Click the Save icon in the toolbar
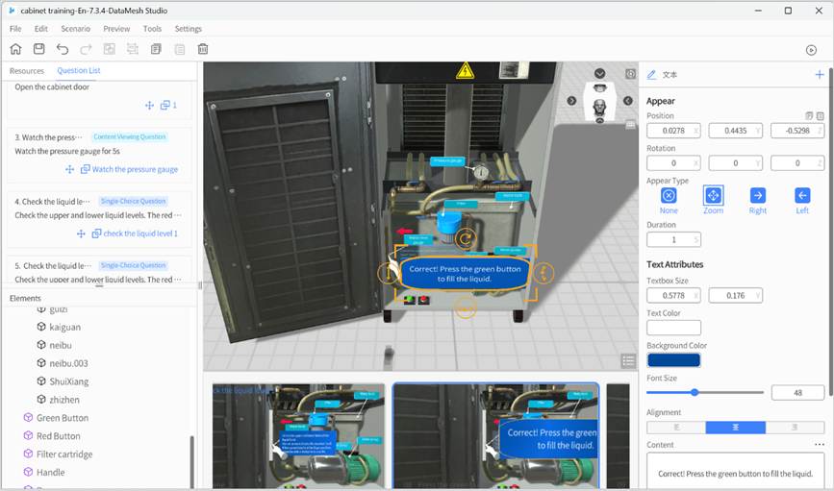This screenshot has height=491, width=834. pos(38,49)
